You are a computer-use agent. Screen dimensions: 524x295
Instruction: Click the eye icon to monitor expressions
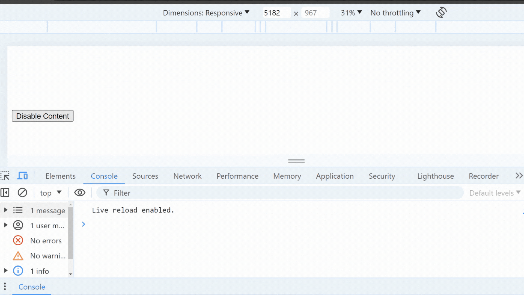click(79, 193)
